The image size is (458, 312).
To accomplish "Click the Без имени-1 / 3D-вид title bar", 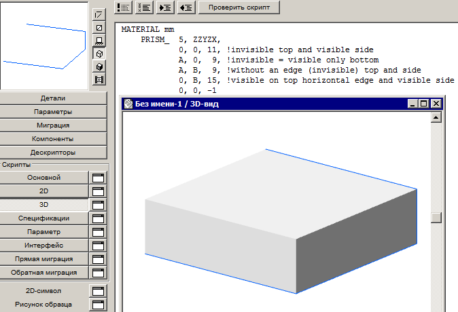I will 282,104.
